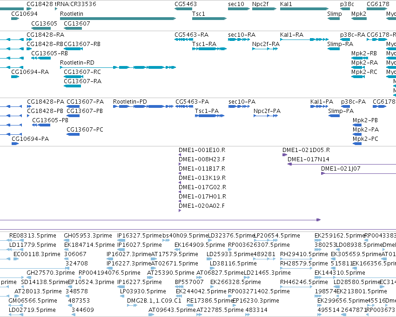Select the CG13607-RC transcript bar
Viewport: 396px width, 317px height.
tap(73, 77)
